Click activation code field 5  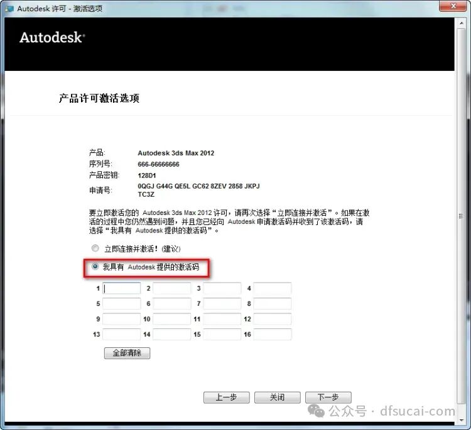[x=121, y=303]
